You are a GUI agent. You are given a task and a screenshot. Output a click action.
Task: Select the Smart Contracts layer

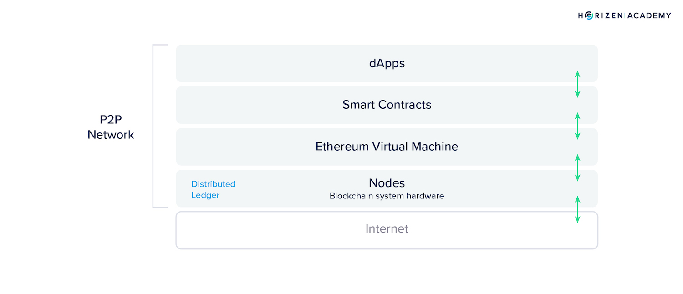(x=387, y=105)
